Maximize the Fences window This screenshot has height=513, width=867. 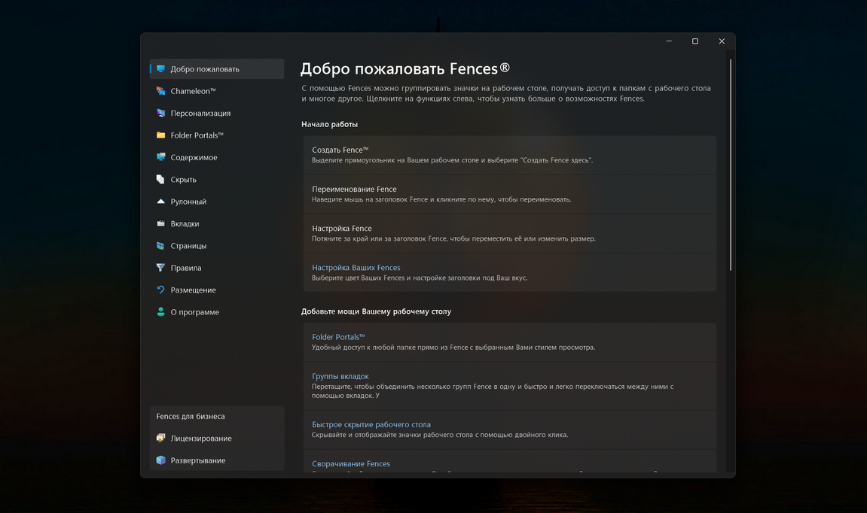pos(695,41)
